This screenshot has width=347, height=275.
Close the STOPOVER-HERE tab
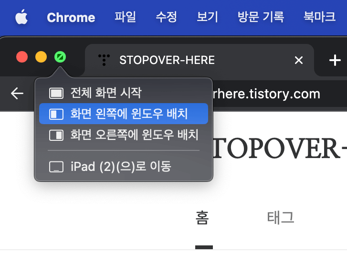(x=299, y=60)
